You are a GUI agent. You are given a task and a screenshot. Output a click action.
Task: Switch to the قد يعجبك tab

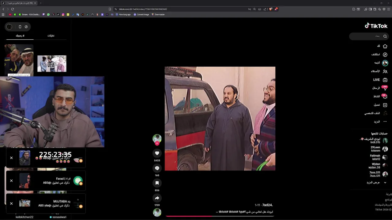click(20, 36)
